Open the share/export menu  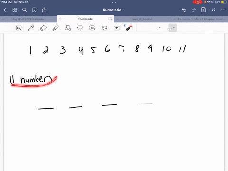44,10
